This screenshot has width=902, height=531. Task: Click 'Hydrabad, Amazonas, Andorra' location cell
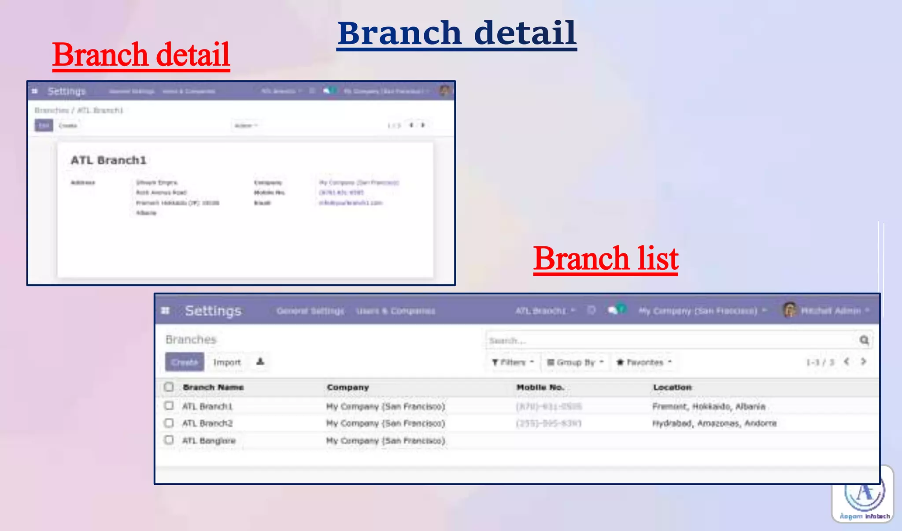tap(714, 423)
